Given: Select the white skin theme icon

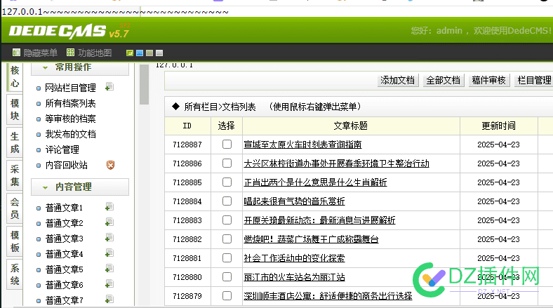Looking at the screenshot, I should click(x=159, y=53).
